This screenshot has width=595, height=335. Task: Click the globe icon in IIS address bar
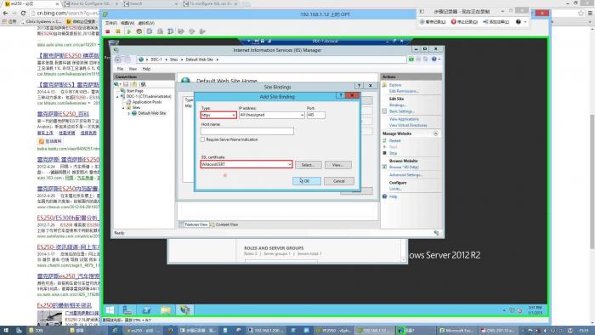[141, 60]
